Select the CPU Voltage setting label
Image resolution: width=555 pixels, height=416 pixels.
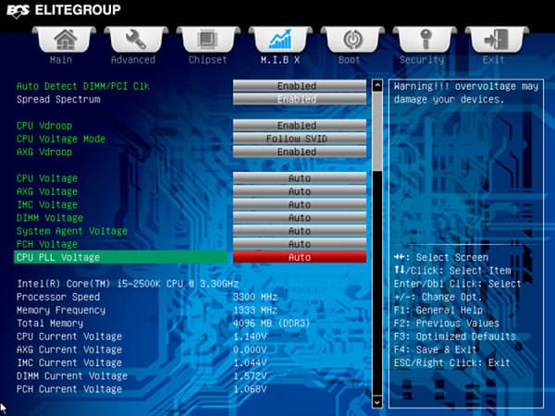pyautogui.click(x=47, y=178)
